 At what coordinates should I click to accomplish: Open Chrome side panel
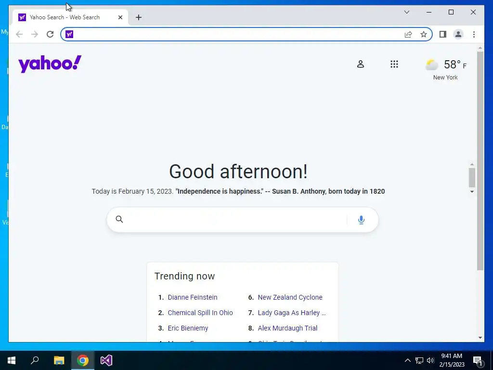click(x=443, y=34)
